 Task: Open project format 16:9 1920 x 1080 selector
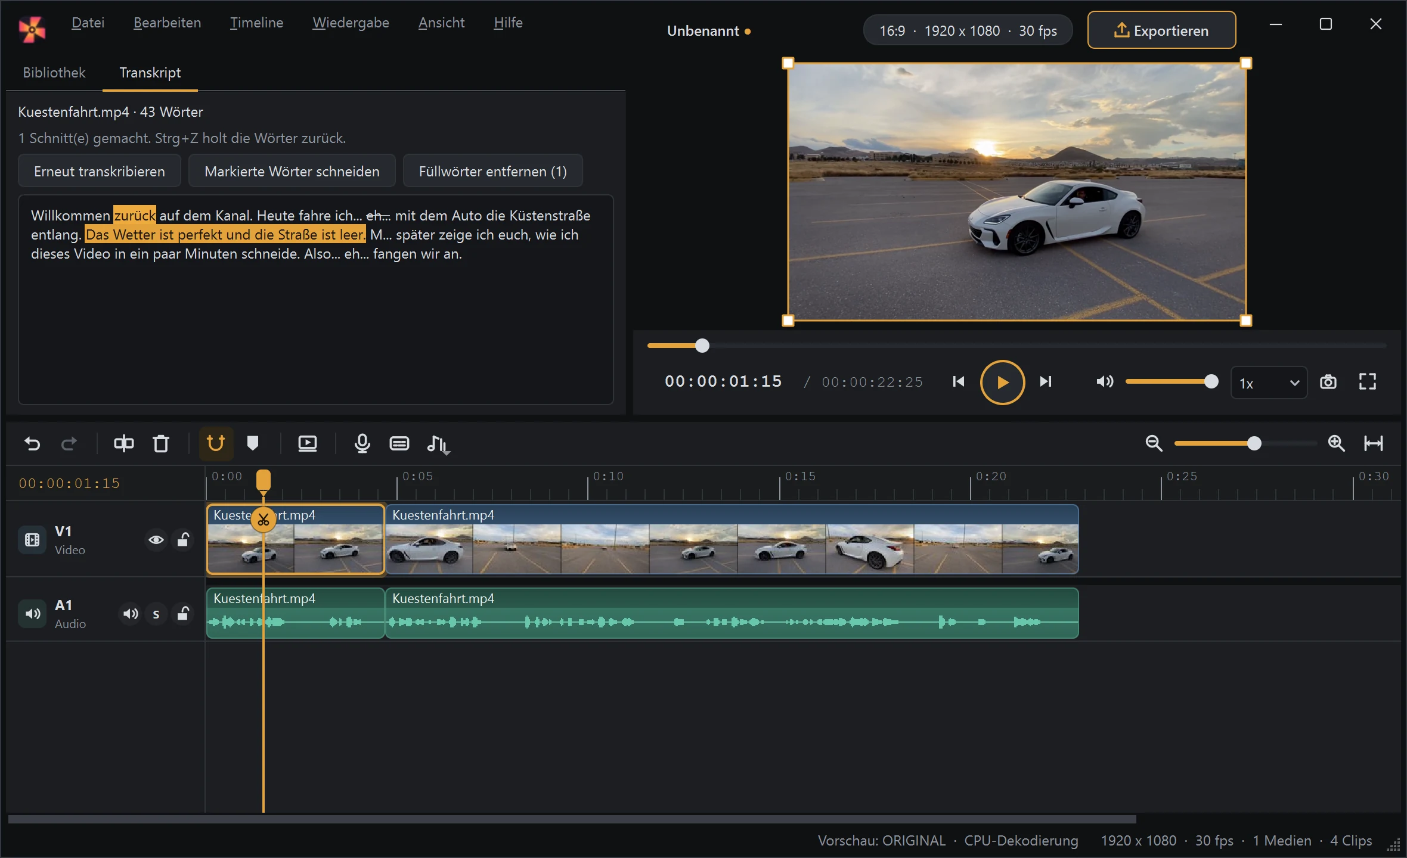(x=968, y=30)
